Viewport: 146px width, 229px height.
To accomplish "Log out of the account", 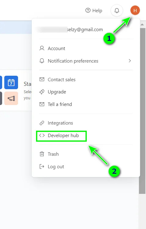I will [x=86, y=167].
